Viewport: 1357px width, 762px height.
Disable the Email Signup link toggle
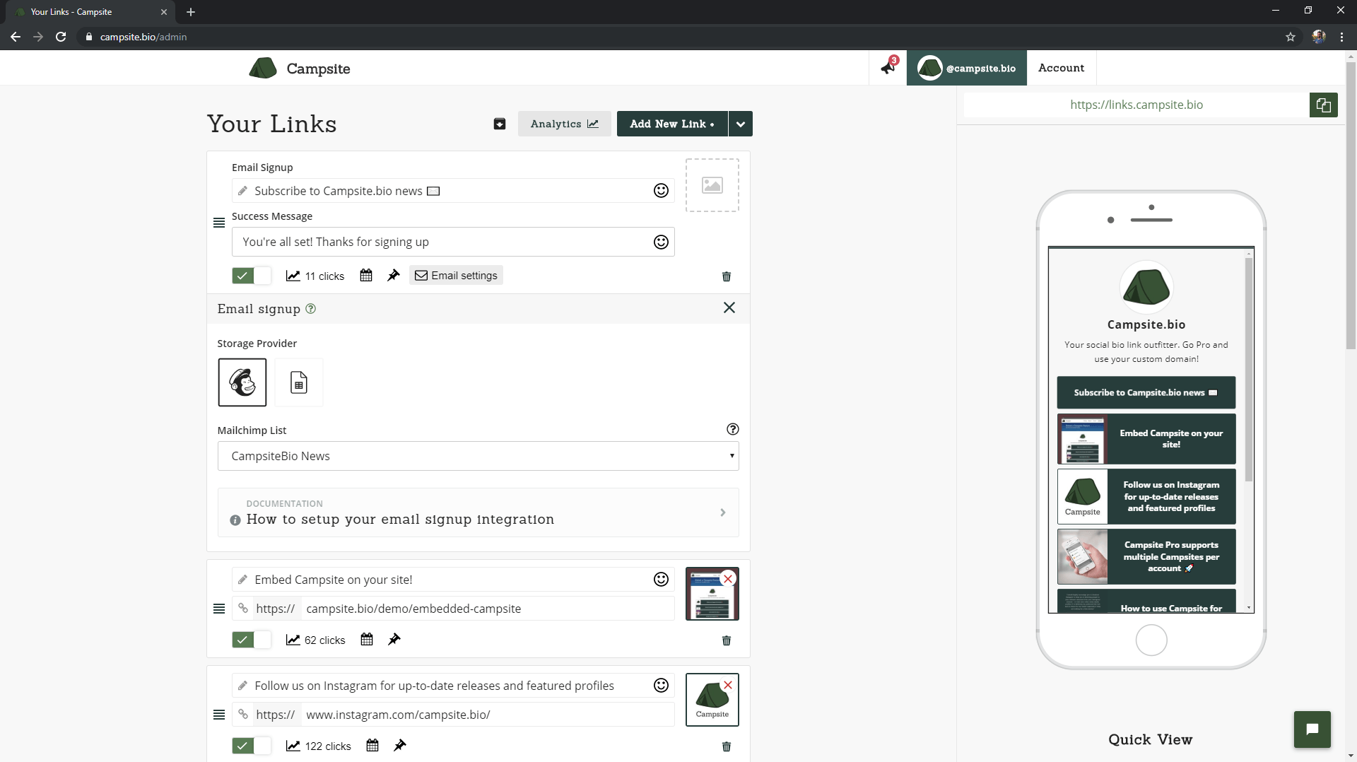[251, 276]
